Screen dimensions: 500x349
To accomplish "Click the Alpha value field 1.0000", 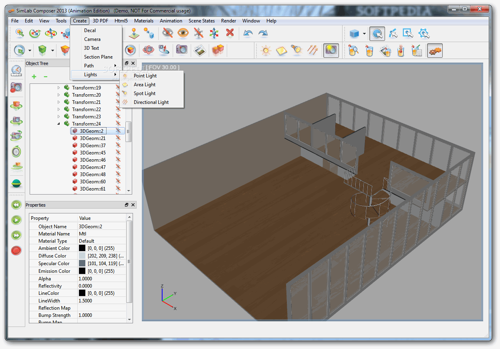I will point(102,278).
